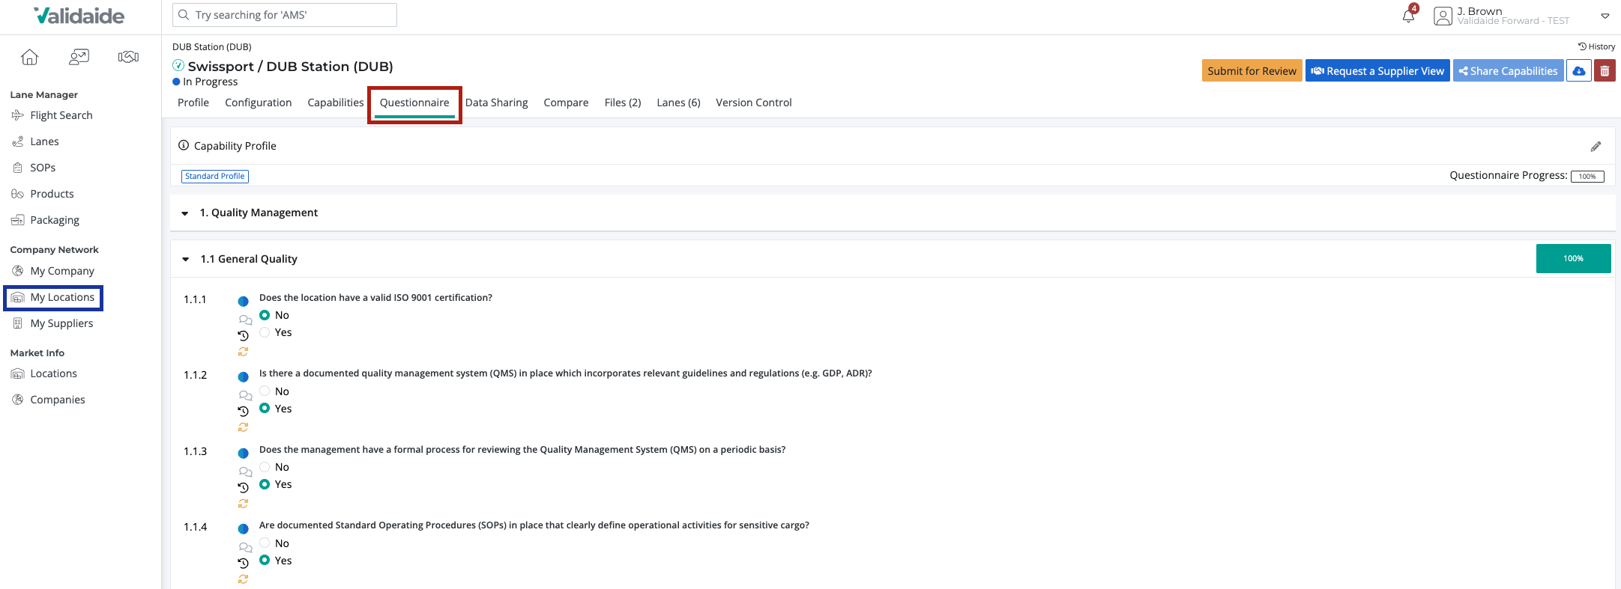Open J. Brown user account icon

(1443, 16)
